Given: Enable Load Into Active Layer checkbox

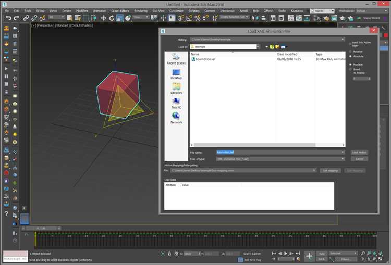Looking at the screenshot, I should (x=350, y=44).
